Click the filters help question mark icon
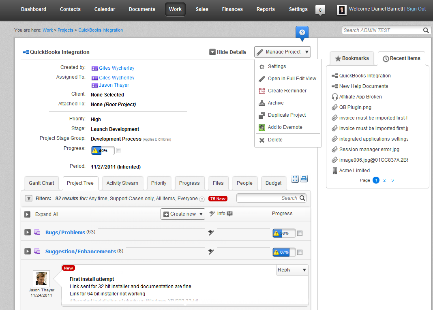 202,199
